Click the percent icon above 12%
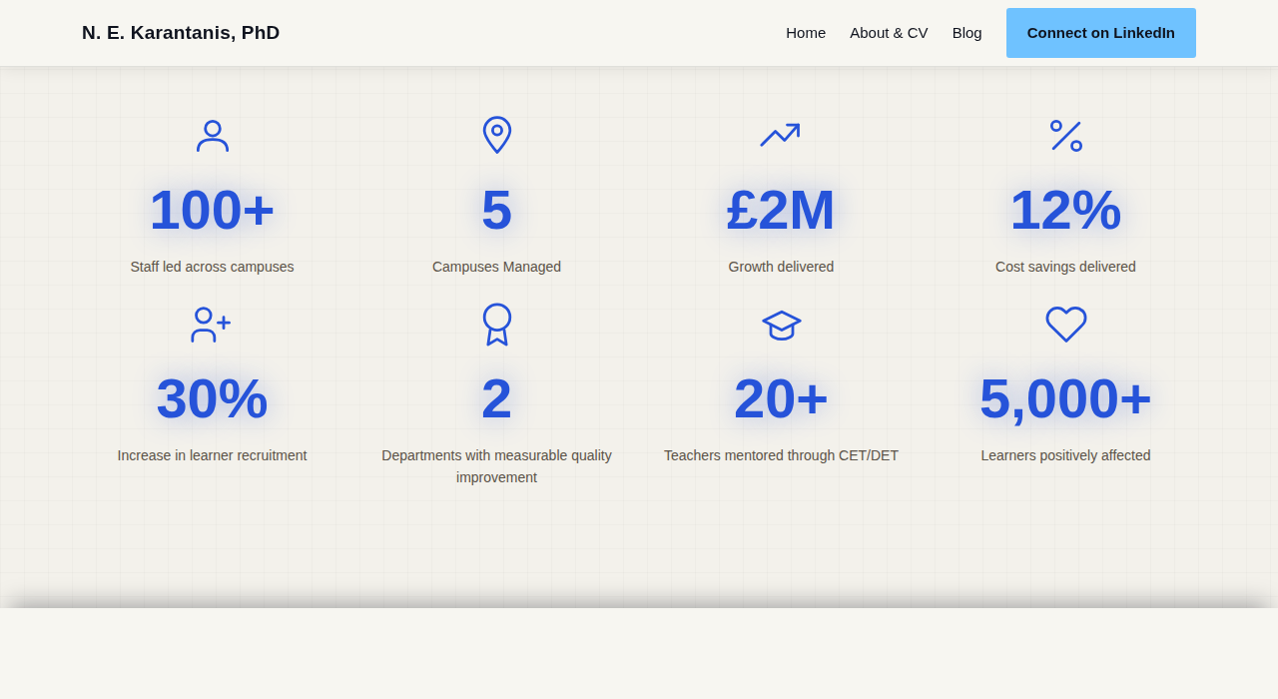The image size is (1278, 699). [x=1066, y=136]
